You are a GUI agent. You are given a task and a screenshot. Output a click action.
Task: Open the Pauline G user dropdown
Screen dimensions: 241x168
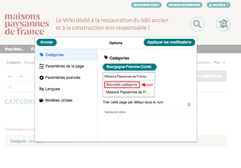218,5
